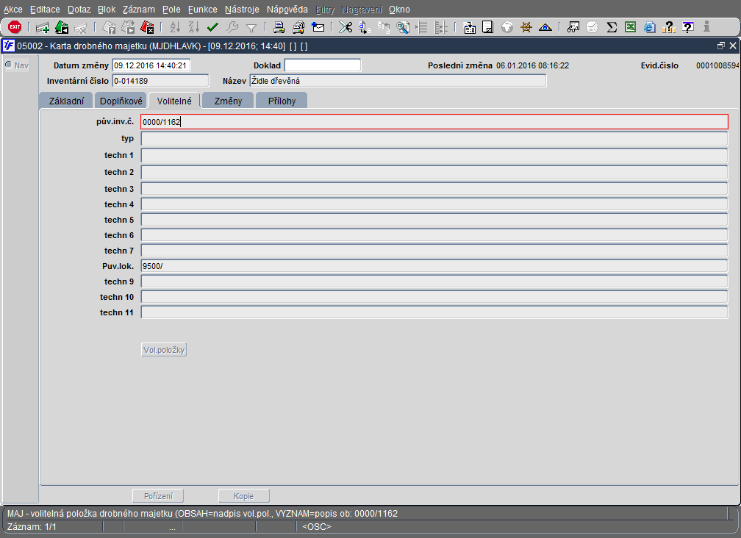Open the Editace menu
The width and height of the screenshot is (741, 538).
click(45, 10)
